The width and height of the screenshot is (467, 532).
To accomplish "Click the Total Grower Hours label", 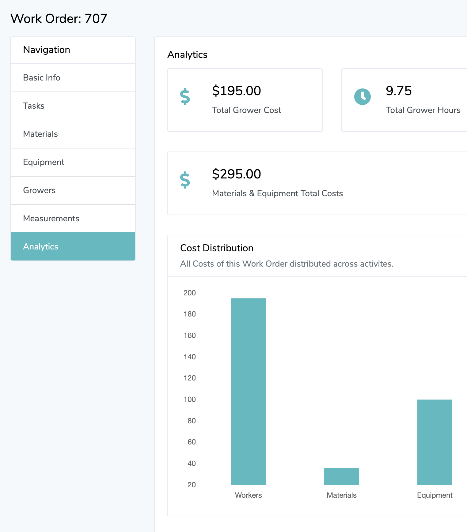I will (423, 110).
